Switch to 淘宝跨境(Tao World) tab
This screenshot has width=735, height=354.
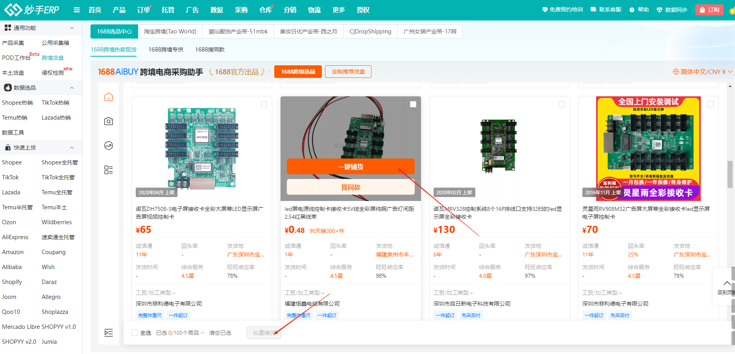point(170,31)
